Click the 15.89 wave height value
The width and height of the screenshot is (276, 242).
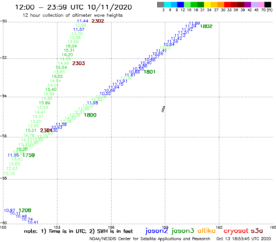point(44,103)
